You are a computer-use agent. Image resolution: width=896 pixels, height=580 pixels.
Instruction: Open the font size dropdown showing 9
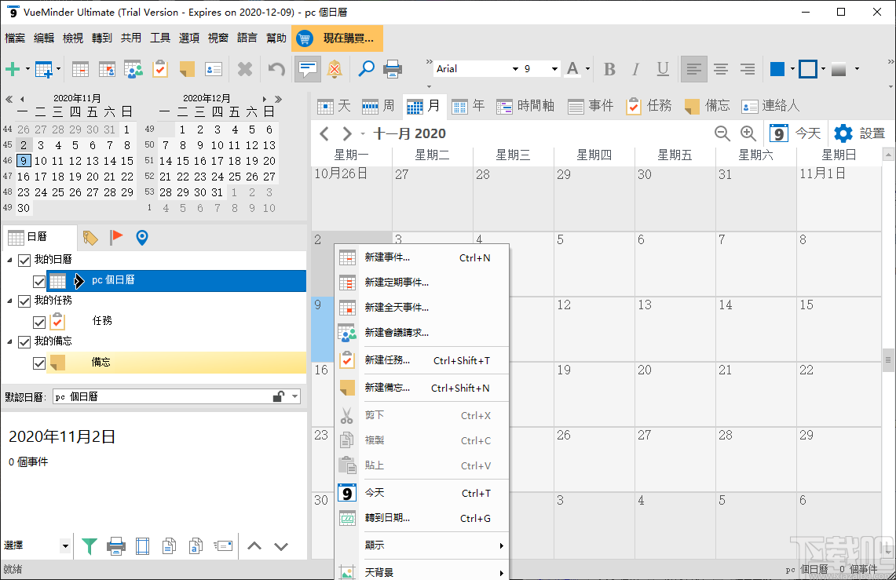(553, 68)
